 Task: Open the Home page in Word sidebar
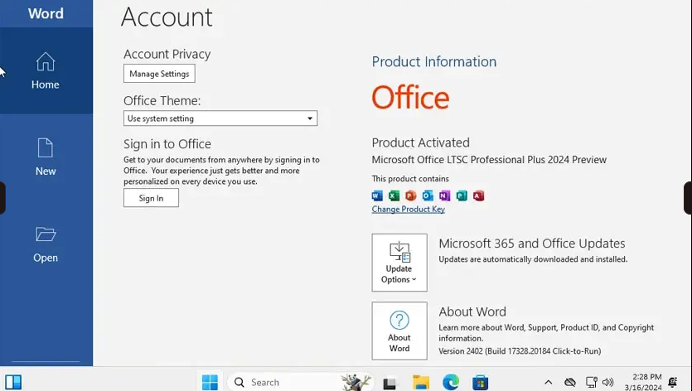[x=46, y=70]
